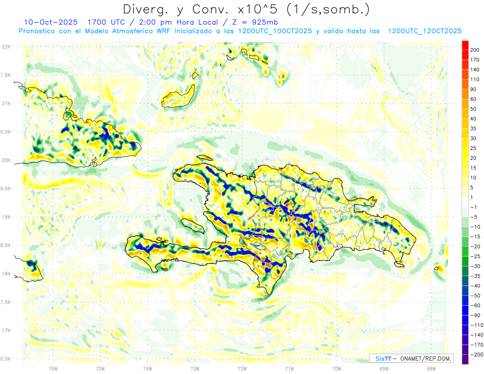Click the pressure level label 'Z = 925mb'

[255, 22]
